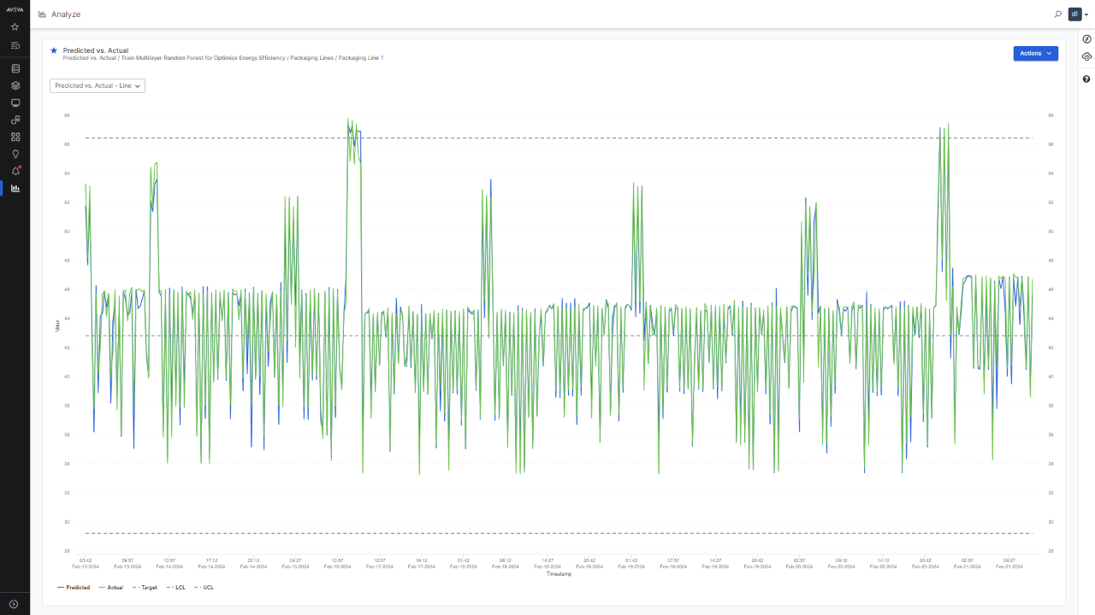1095x615 pixels.
Task: Click the help question mark icon
Action: coord(1086,79)
